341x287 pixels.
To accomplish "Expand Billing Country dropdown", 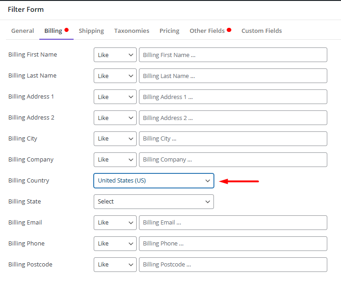I will 154,181.
